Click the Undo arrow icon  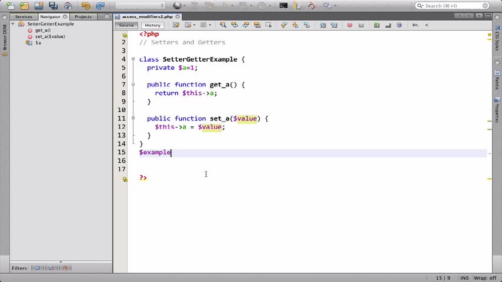click(x=85, y=5)
